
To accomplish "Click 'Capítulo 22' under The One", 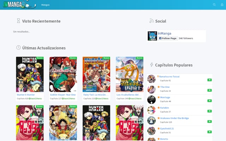I will tap(166, 91).
